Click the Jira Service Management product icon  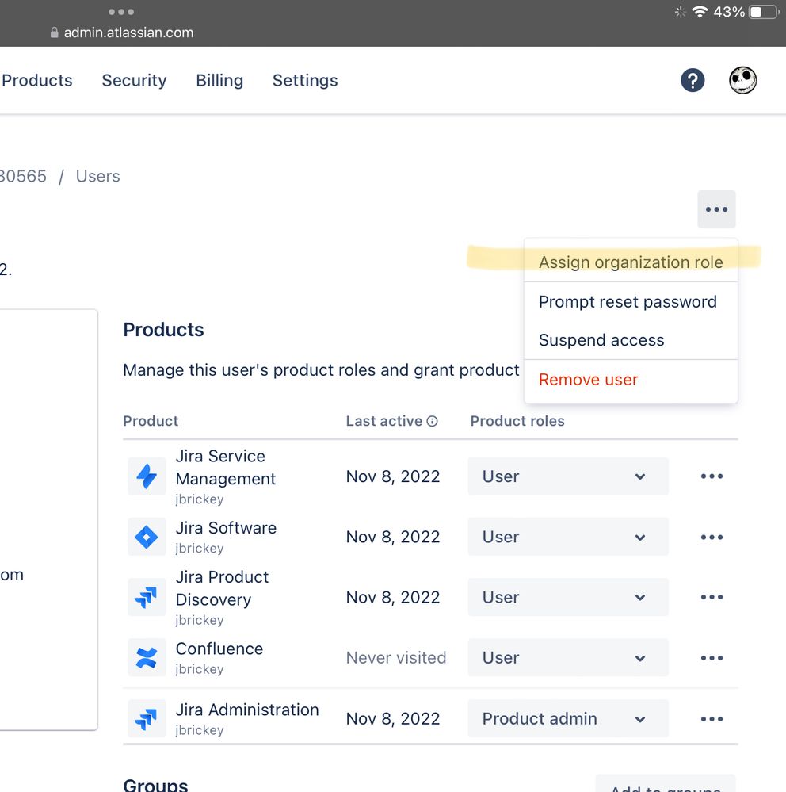pyautogui.click(x=147, y=476)
